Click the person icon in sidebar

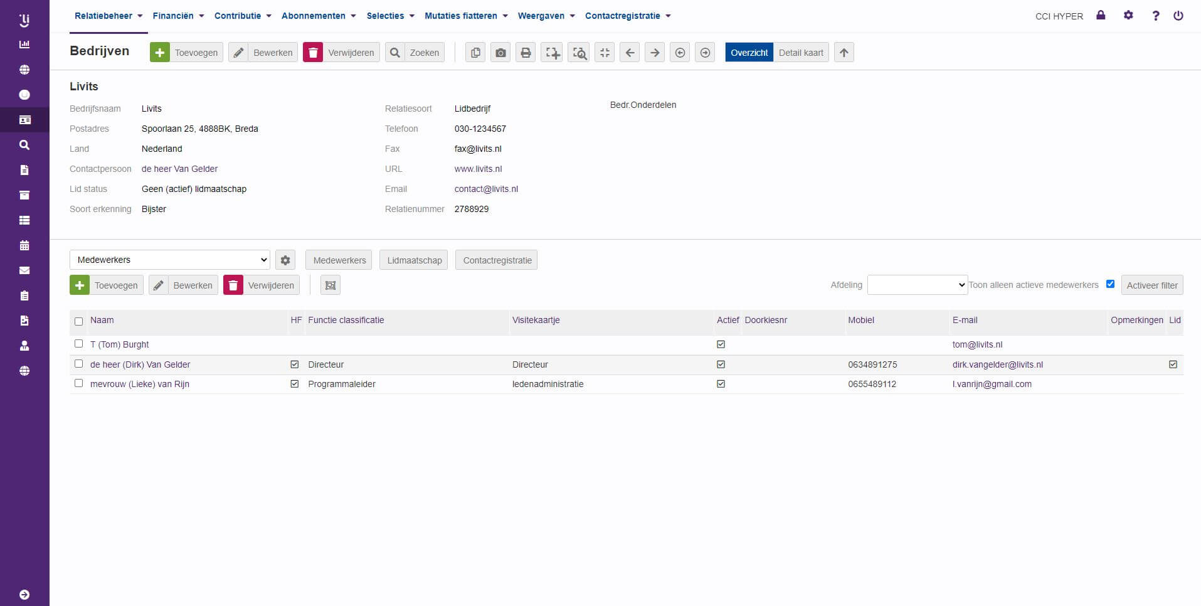(x=24, y=346)
